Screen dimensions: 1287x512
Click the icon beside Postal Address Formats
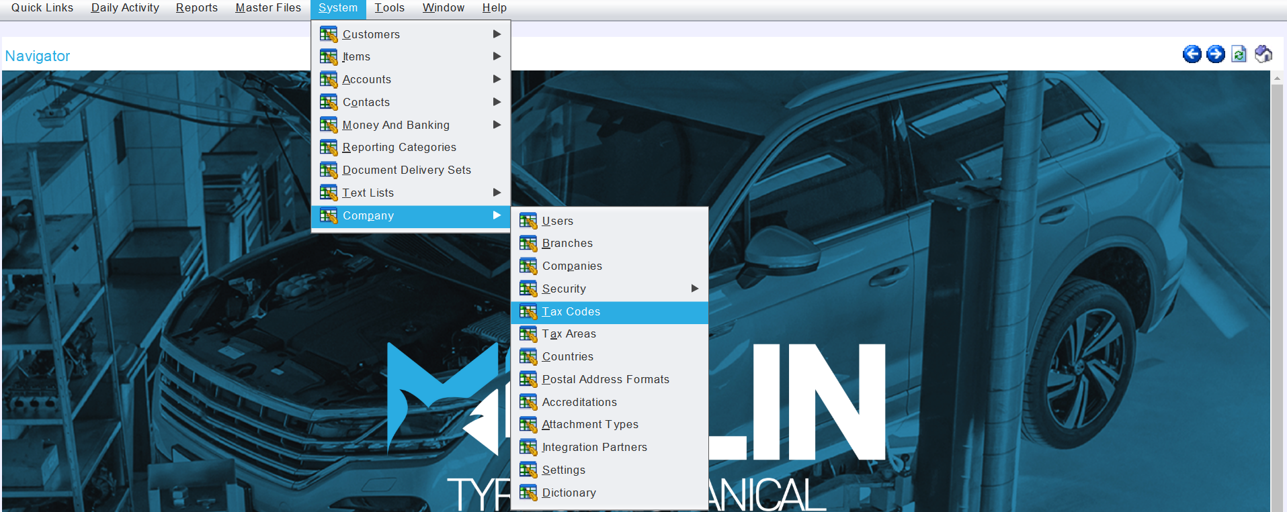pyautogui.click(x=528, y=379)
